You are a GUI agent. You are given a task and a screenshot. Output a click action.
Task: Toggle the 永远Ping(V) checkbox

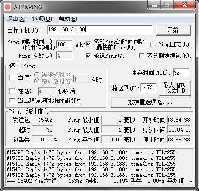coord(88,56)
